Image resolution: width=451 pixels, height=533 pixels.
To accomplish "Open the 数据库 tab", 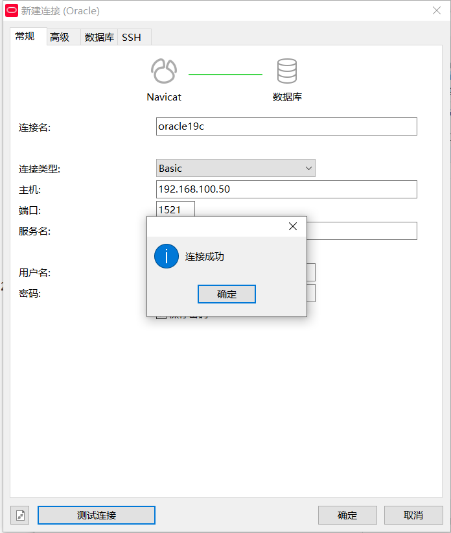I will coord(99,37).
